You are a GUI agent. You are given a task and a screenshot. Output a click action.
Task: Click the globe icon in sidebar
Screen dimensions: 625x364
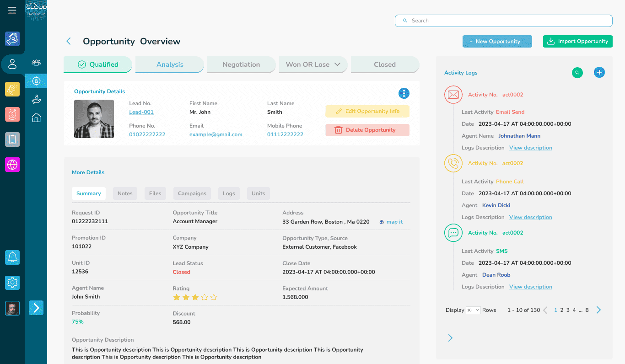point(12,165)
